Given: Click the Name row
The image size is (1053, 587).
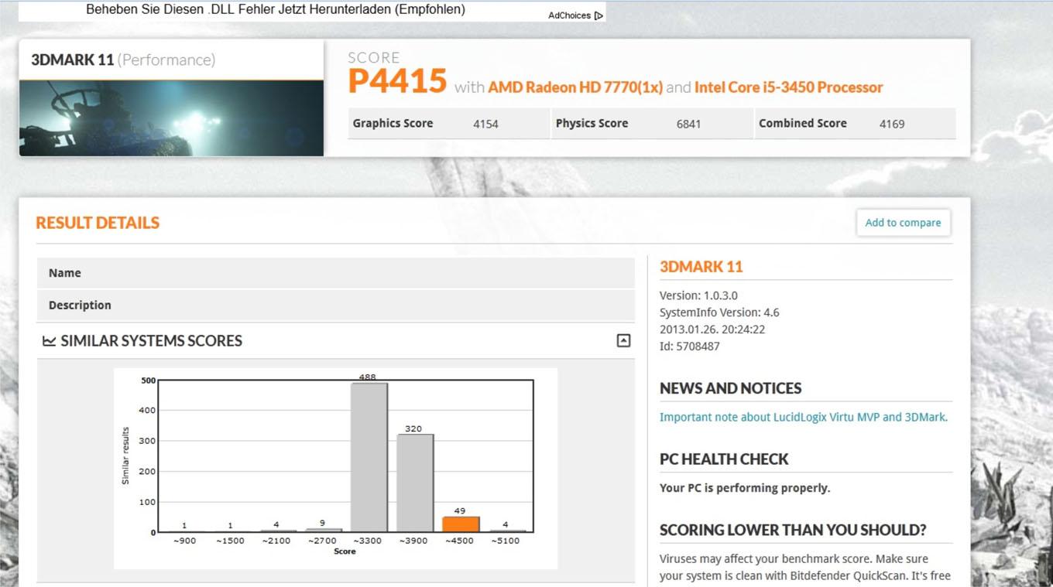Looking at the screenshot, I should pyautogui.click(x=335, y=273).
